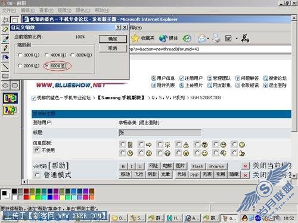This screenshot has height=223, width=298.
Task: Activate the Pick Color eyedropper tool
Action: tap(5, 39)
